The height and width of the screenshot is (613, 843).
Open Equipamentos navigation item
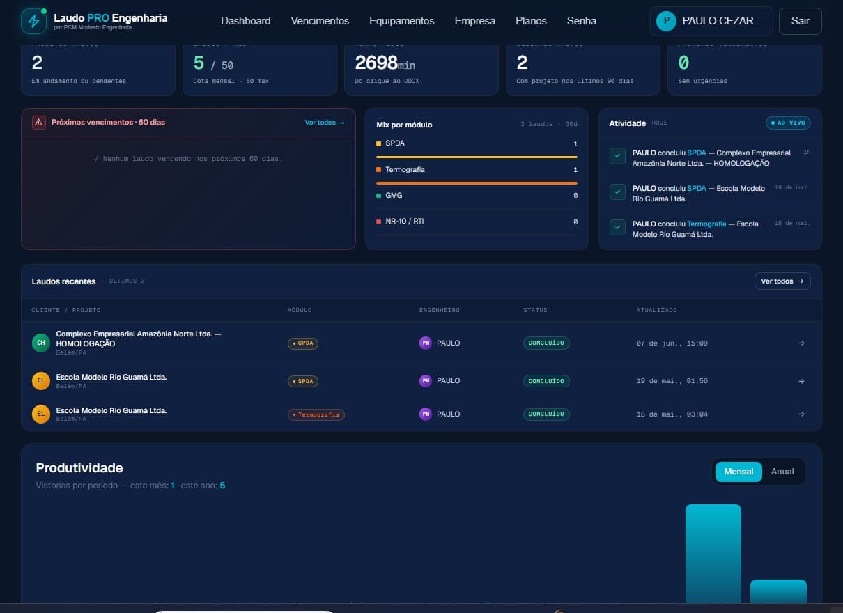point(402,21)
